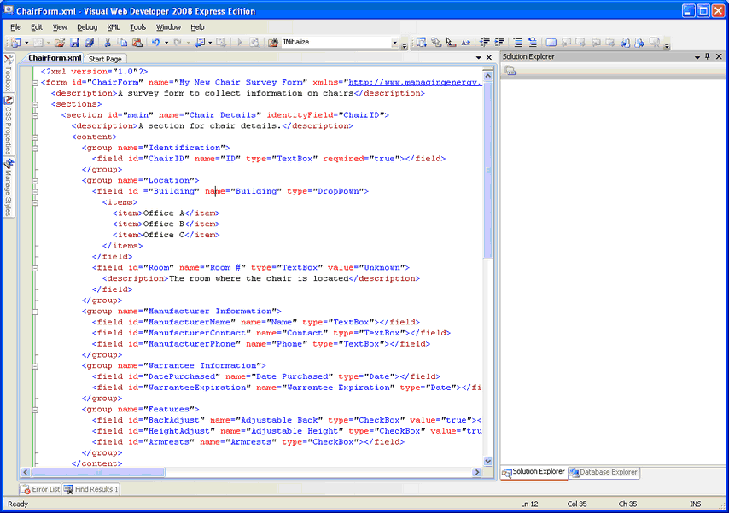The image size is (729, 513).
Task: Click the Display Quick Info icon
Action: 451,43
